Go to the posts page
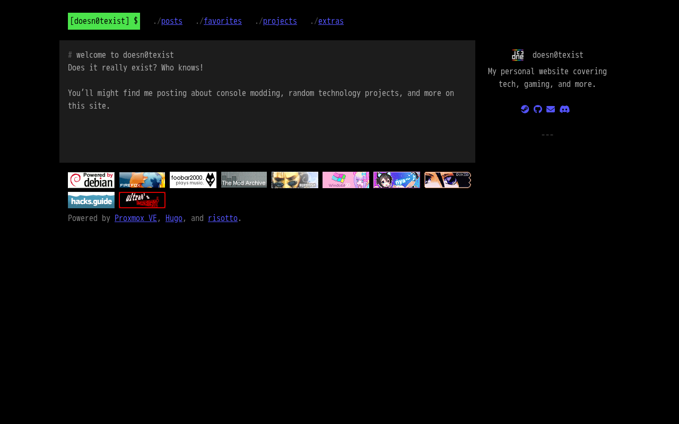The height and width of the screenshot is (424, 679). [x=172, y=21]
